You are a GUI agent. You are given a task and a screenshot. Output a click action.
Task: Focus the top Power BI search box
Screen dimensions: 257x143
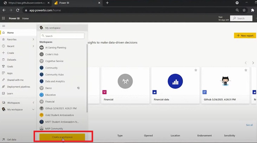point(241,18)
